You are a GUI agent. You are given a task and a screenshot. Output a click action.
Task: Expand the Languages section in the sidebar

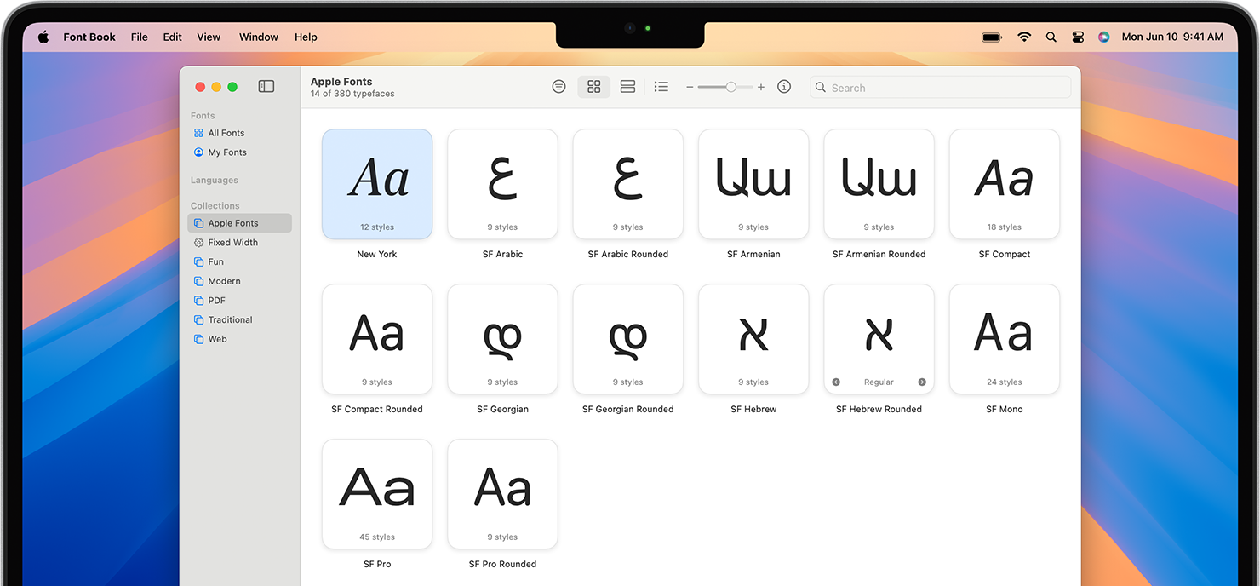[214, 180]
